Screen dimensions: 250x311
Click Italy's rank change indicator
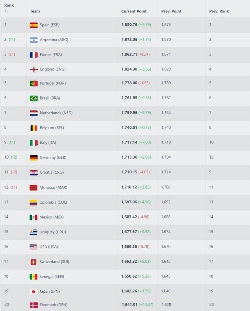click(x=12, y=143)
